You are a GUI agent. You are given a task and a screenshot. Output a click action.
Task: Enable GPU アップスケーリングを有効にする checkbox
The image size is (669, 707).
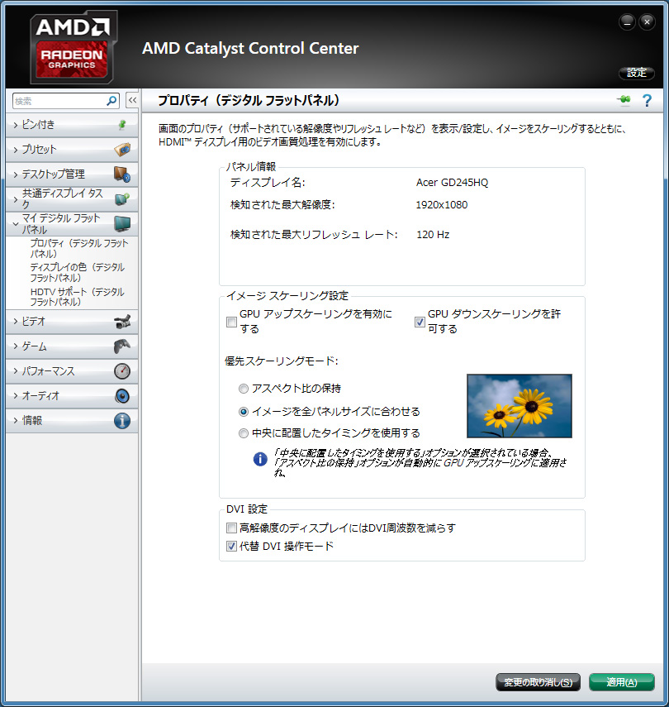point(231,322)
